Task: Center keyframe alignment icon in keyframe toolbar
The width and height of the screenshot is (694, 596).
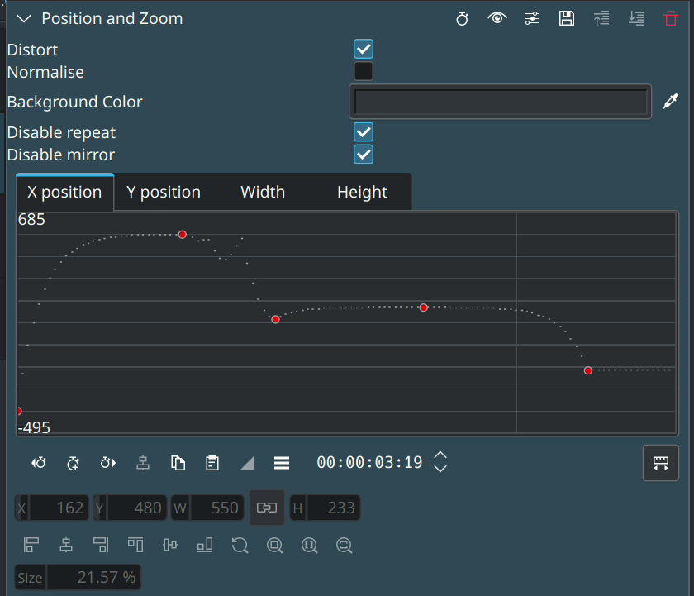Action: [x=142, y=463]
